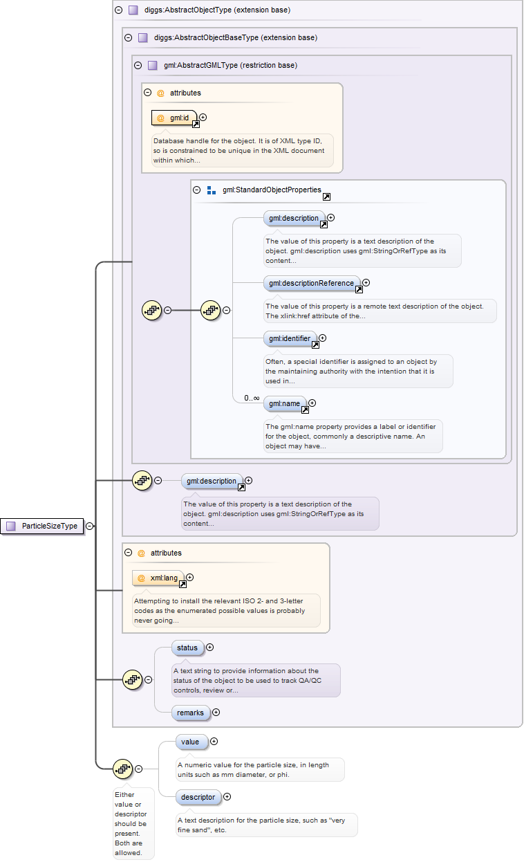This screenshot has width=524, height=862.
Task: Select the remarks element box
Action: tap(190, 712)
